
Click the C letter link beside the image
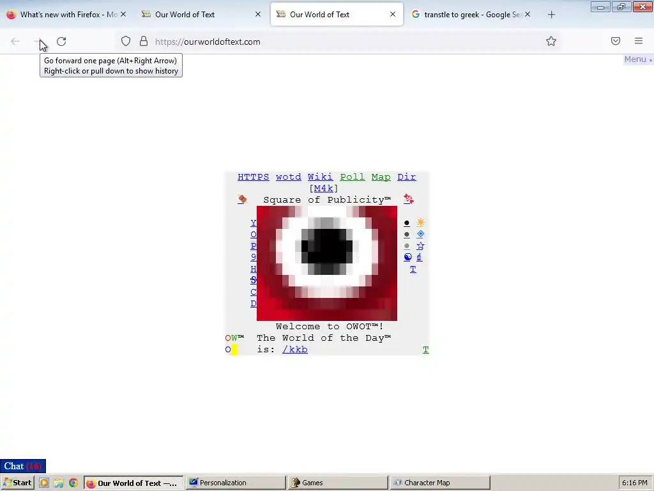coord(253,292)
